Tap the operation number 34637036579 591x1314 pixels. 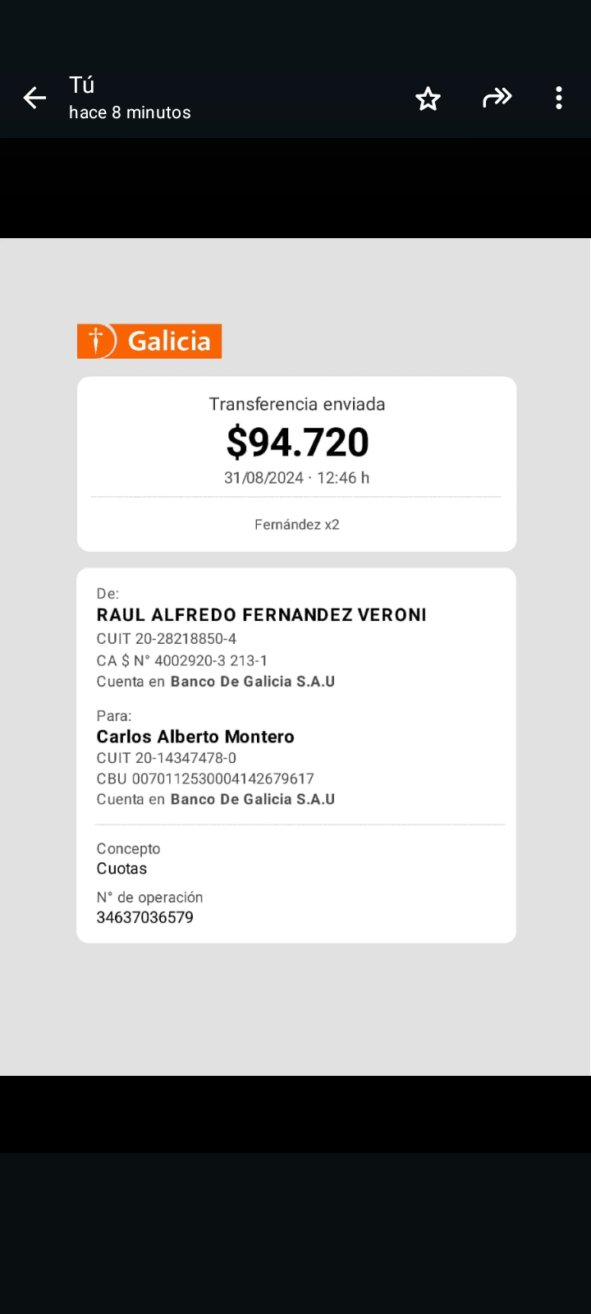(145, 917)
